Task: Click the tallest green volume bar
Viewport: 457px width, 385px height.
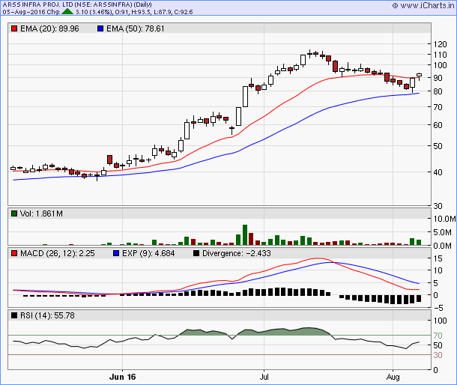Action: point(245,235)
